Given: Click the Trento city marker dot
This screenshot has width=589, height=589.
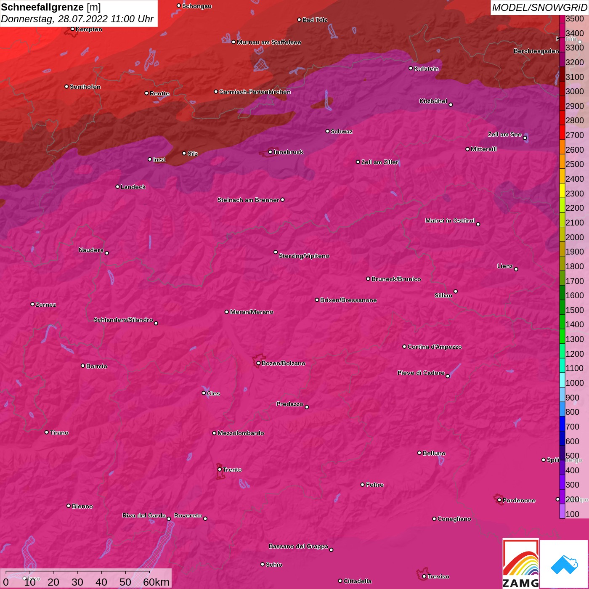Looking at the screenshot, I should (220, 470).
